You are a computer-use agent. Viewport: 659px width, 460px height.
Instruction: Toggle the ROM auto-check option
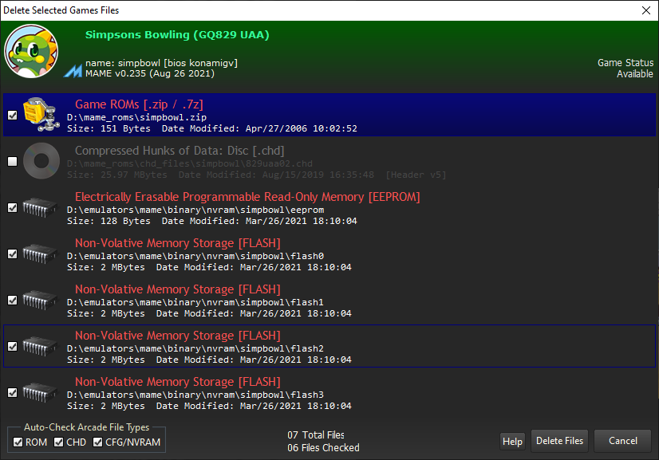[x=18, y=442]
